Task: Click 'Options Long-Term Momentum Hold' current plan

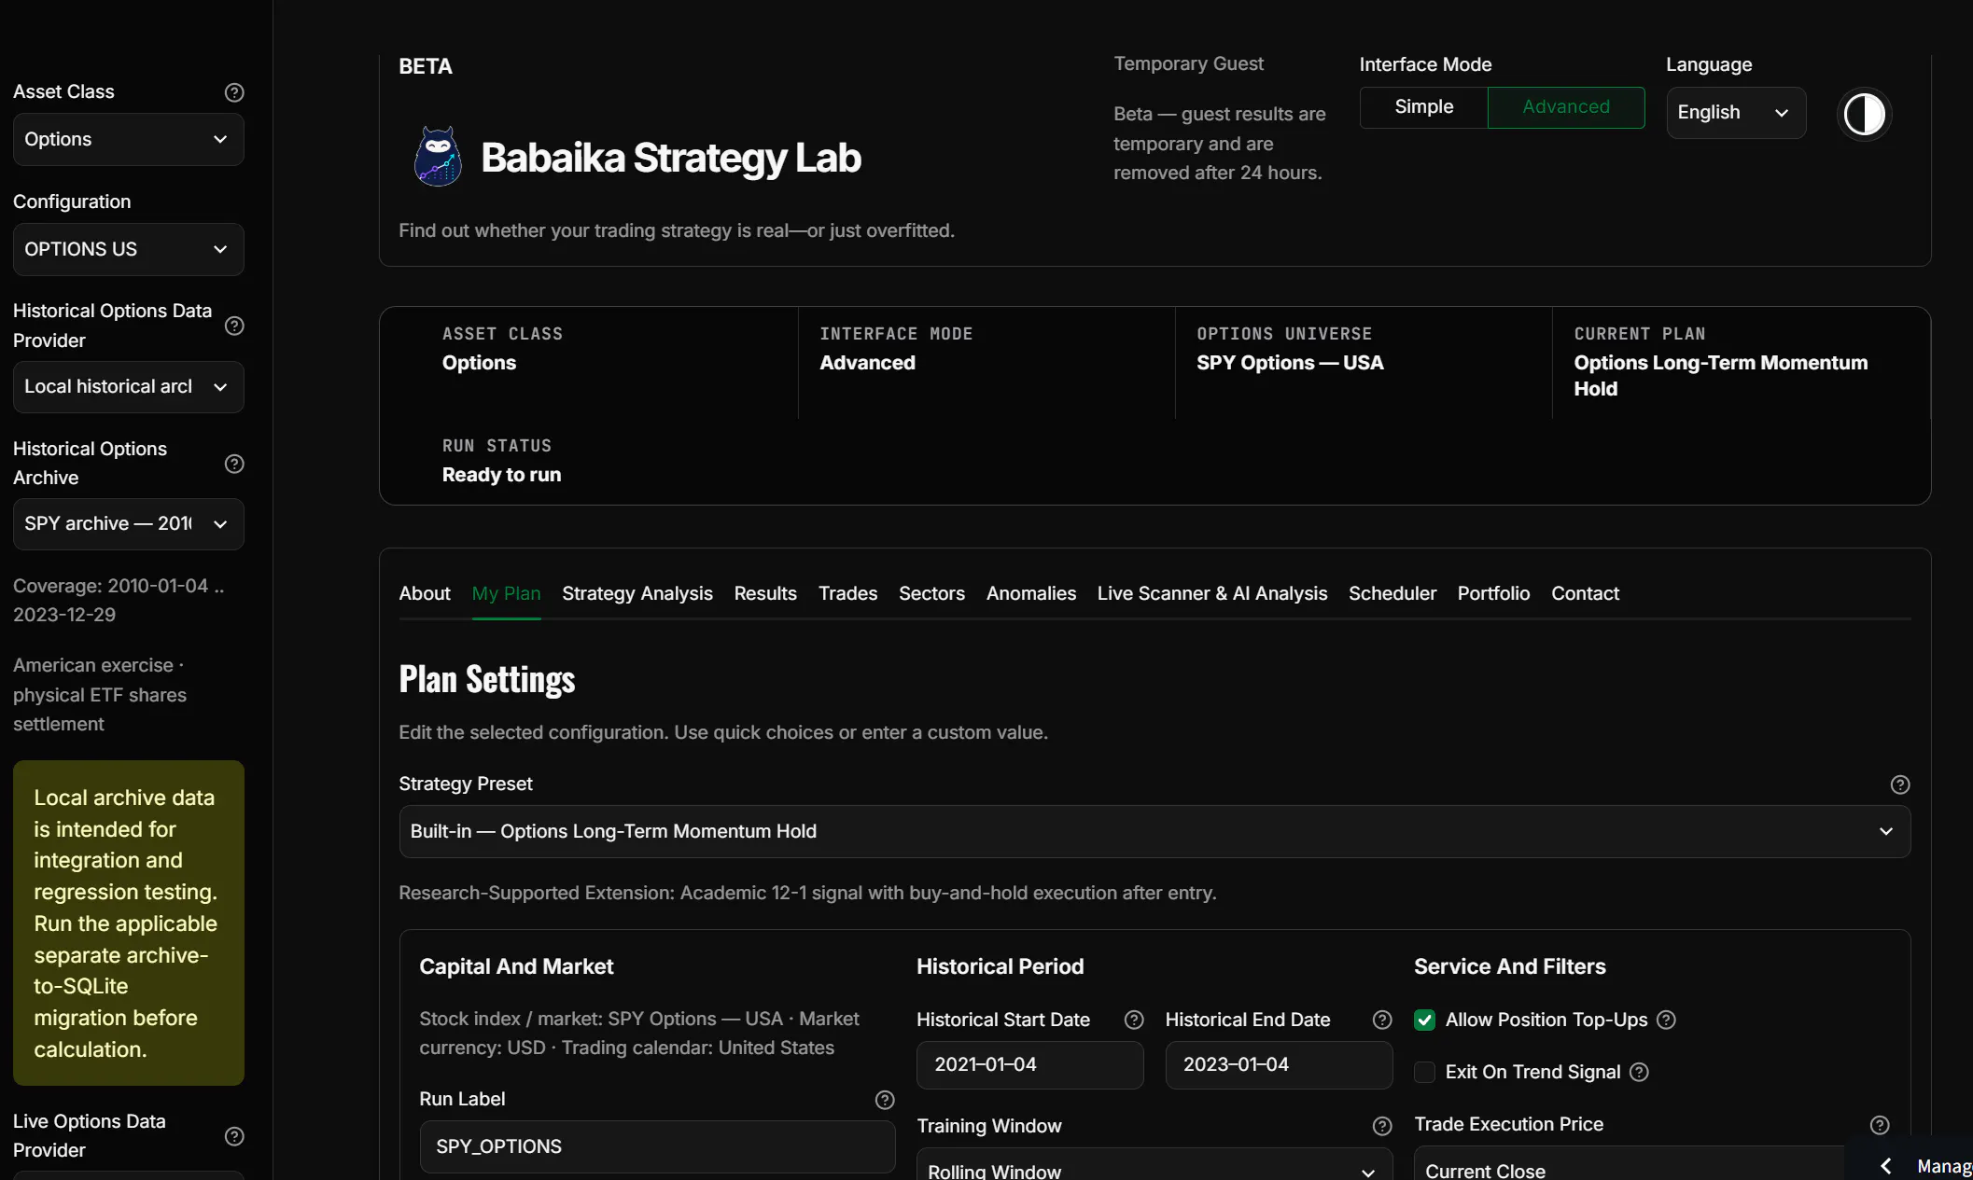Action: [1720, 376]
